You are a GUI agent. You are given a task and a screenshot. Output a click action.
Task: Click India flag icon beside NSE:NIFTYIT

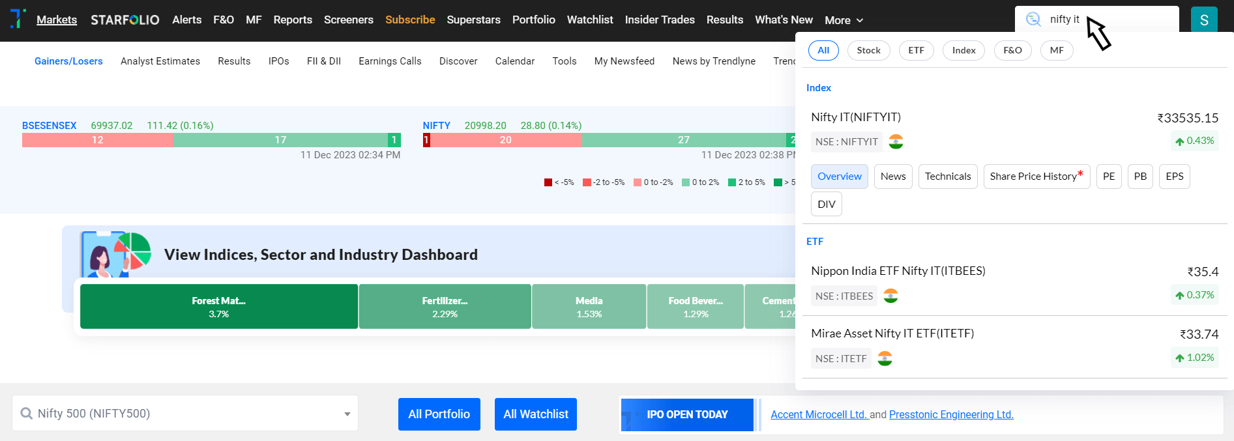(x=896, y=141)
